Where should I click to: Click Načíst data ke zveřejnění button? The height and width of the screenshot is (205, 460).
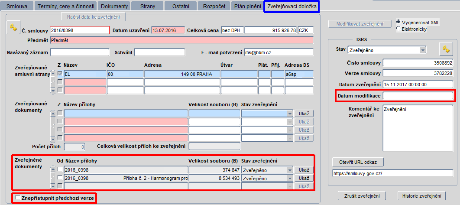click(x=93, y=17)
